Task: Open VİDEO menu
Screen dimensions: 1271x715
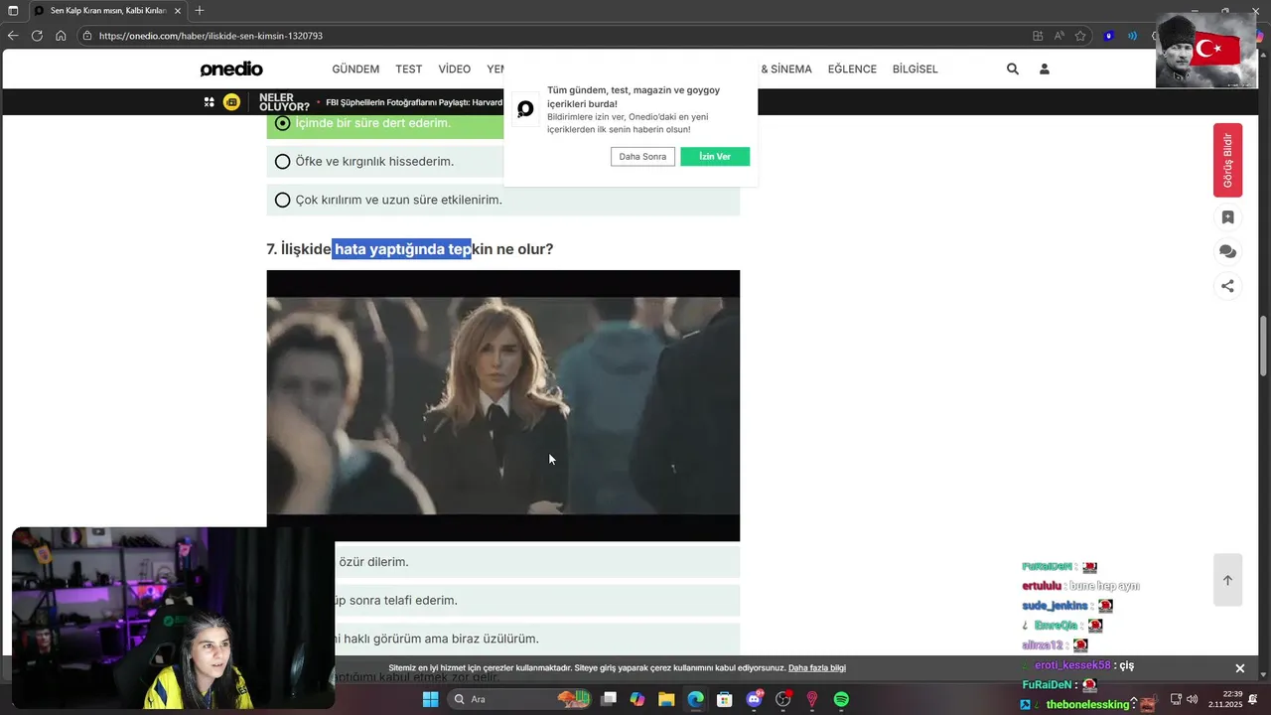Action: tap(455, 70)
